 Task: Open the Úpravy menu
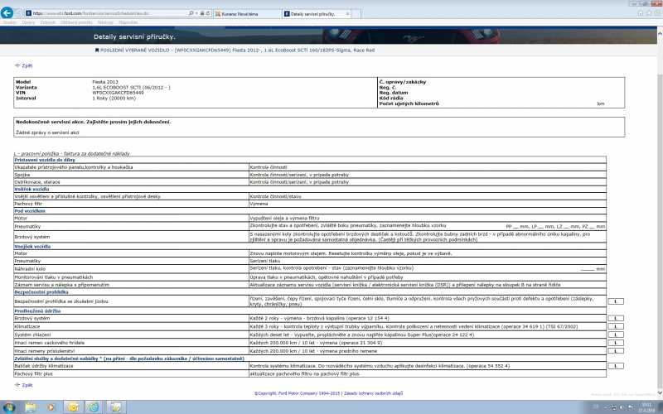coord(28,22)
